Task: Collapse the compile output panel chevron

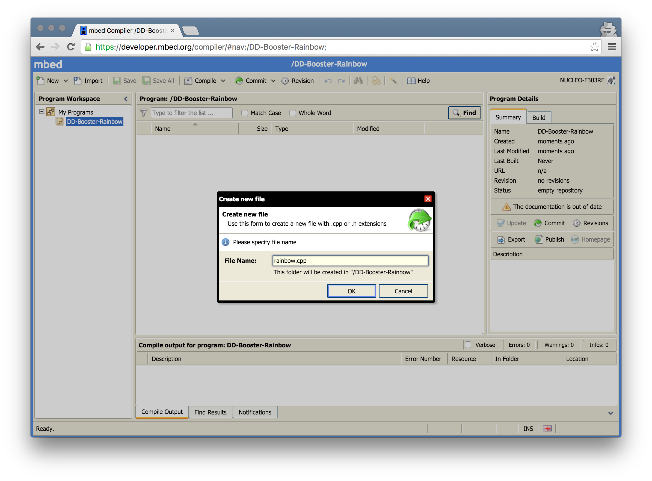Action: pyautogui.click(x=610, y=413)
